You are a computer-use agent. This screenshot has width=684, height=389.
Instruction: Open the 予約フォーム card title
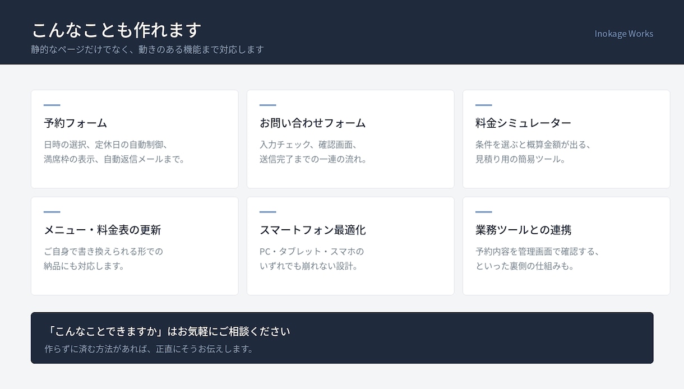(75, 123)
